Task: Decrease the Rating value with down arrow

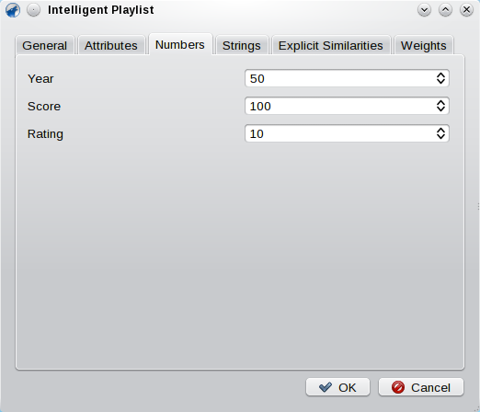Action: click(440, 137)
